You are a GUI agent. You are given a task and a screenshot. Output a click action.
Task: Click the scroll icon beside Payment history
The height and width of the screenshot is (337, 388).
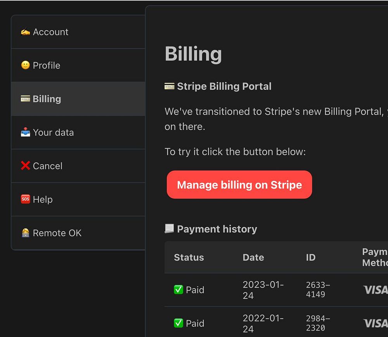click(x=169, y=229)
